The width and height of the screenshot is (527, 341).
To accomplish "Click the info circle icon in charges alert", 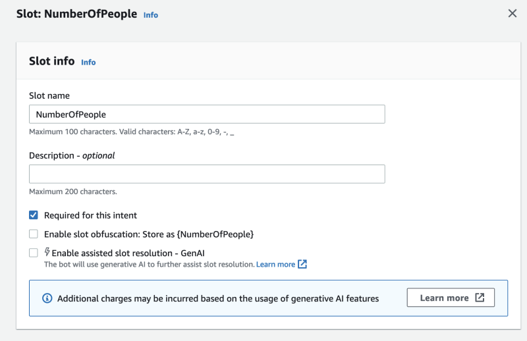I will (47, 298).
